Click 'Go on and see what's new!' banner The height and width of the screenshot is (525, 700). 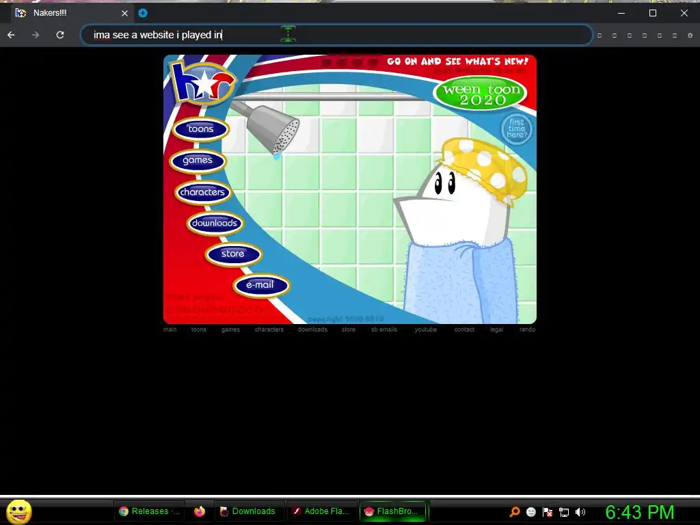[x=457, y=62]
